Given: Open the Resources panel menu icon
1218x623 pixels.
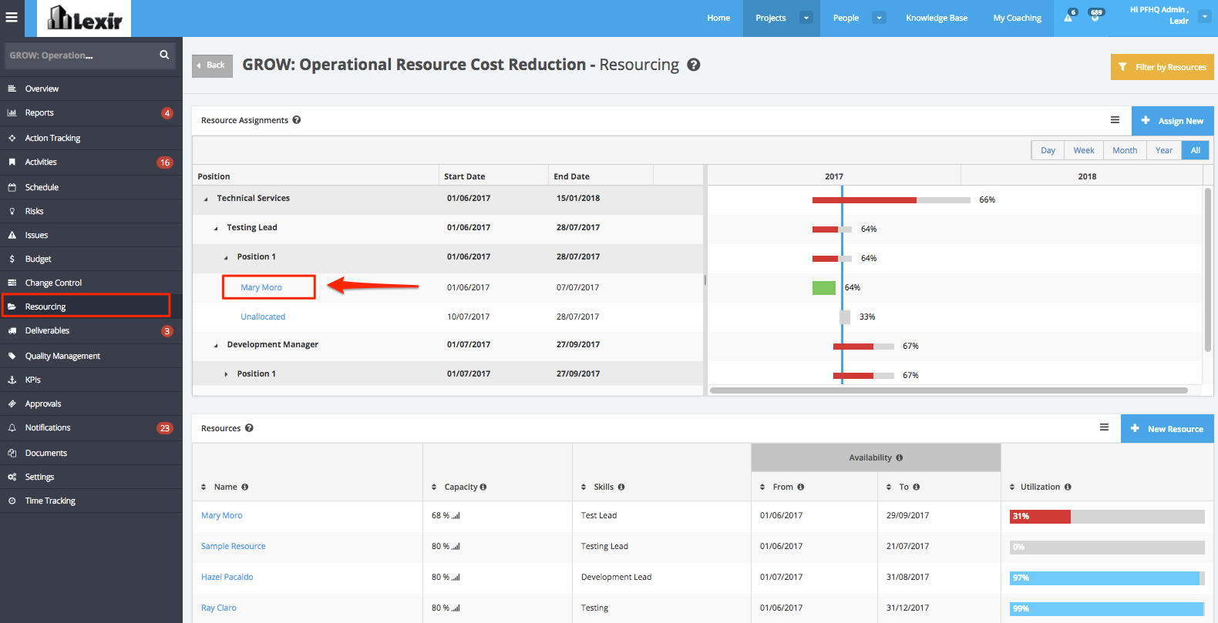Looking at the screenshot, I should click(1104, 427).
